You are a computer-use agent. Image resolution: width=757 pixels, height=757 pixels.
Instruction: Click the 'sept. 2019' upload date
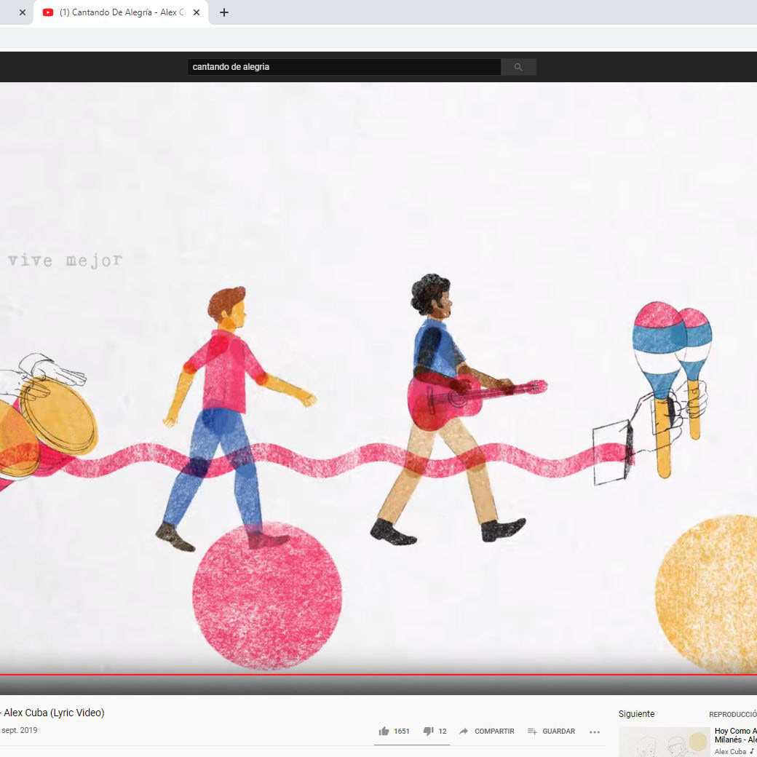(19, 730)
